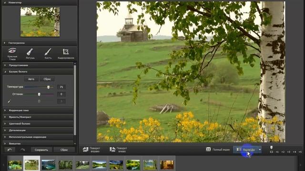
Task: Set zoom to x2
Action: point(283,152)
